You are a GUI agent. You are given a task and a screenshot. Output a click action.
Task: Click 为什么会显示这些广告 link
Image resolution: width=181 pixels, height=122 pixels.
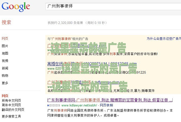[164, 39]
